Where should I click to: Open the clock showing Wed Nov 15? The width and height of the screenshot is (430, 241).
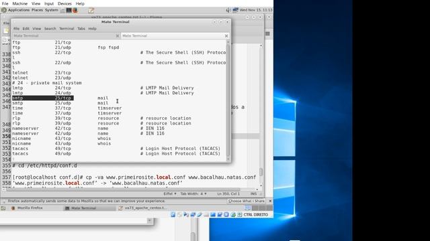(256, 10)
